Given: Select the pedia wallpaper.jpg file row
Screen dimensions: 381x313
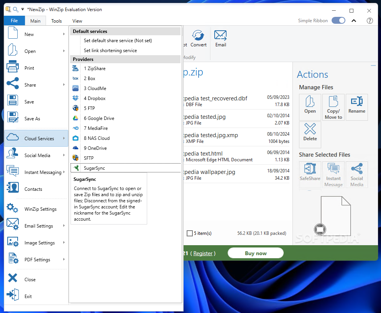Looking at the screenshot, I should 236,175.
